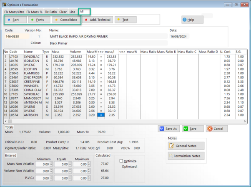Viewport: 251px width, 187px height.
Task: Click the Text button
Action: pyautogui.click(x=125, y=20)
